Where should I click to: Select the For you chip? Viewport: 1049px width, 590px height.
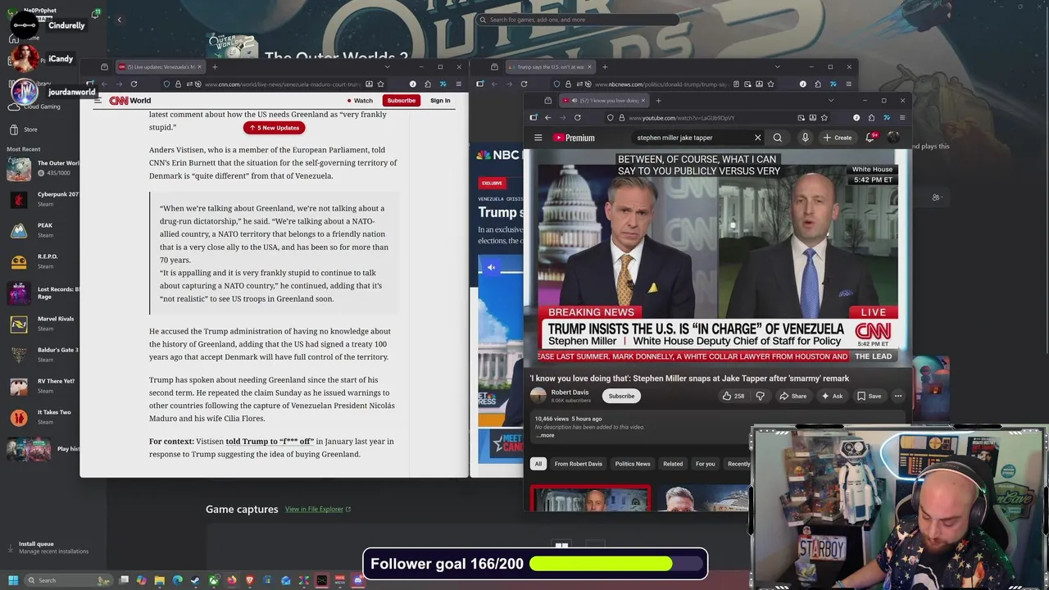705,464
